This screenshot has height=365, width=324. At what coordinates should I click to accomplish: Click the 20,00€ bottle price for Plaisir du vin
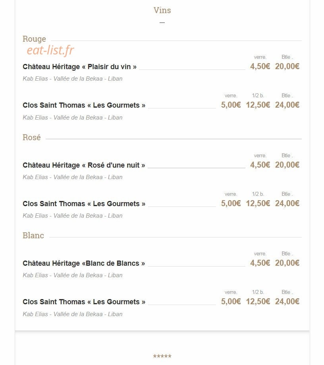pos(287,66)
